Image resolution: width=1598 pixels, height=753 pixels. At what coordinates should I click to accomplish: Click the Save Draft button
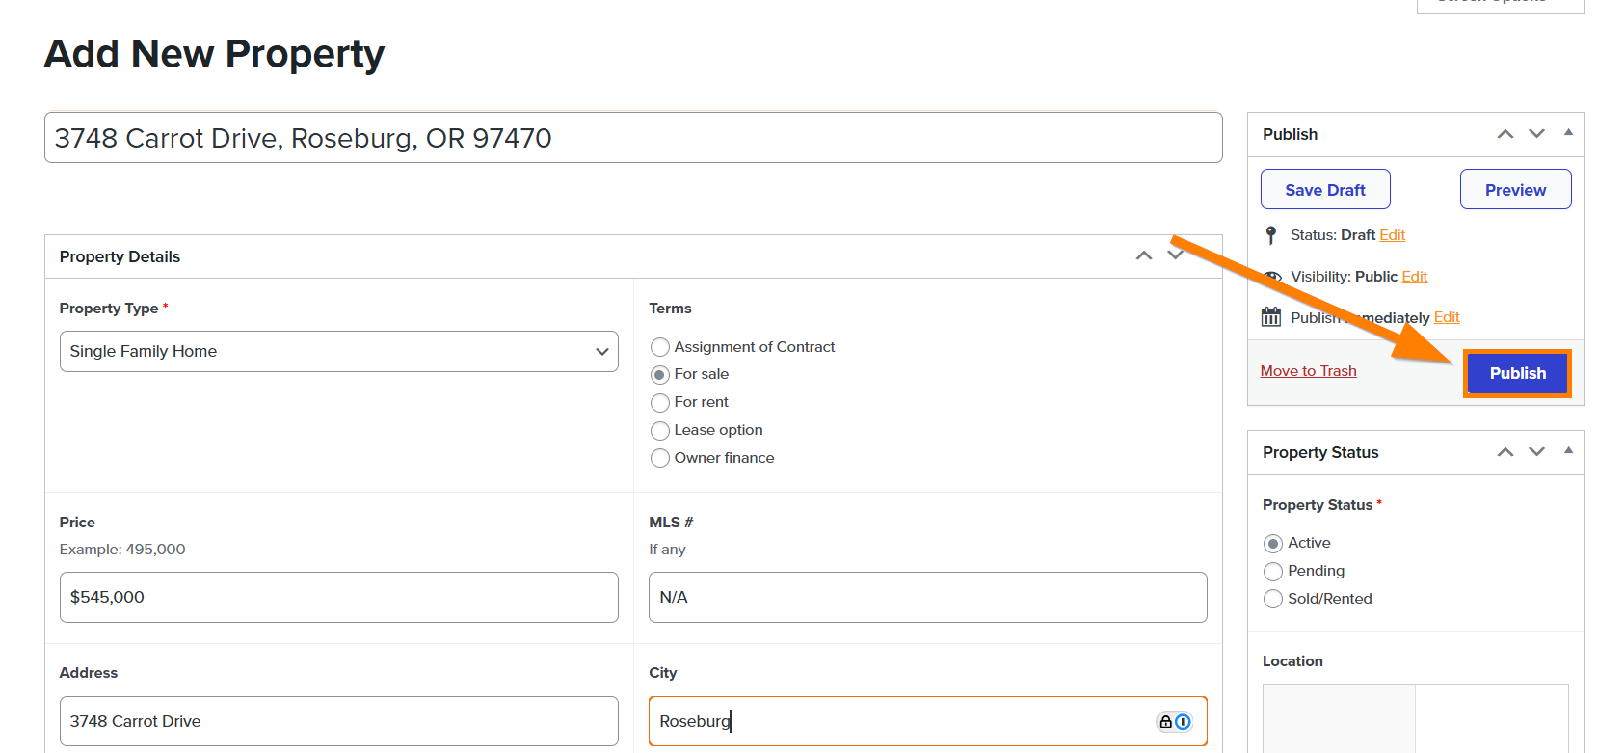click(1324, 190)
